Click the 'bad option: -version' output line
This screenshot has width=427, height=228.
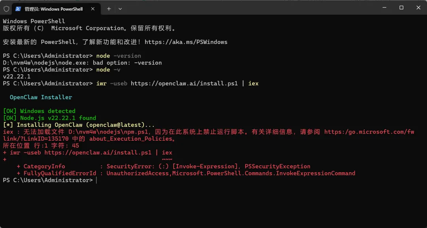(x=82, y=63)
